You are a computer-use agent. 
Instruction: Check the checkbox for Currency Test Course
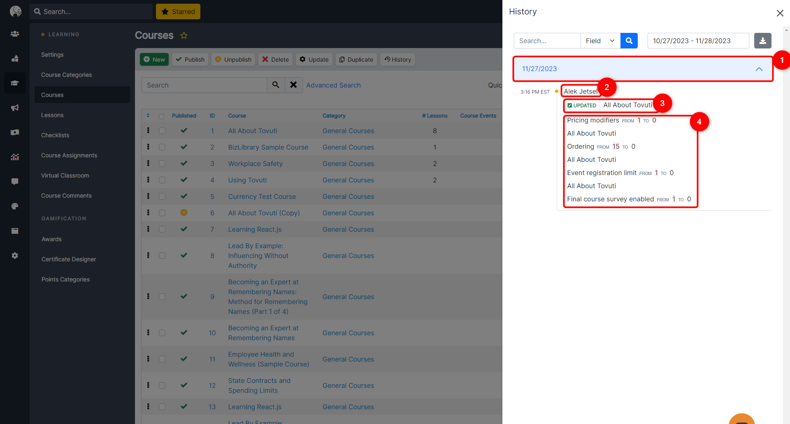point(162,196)
